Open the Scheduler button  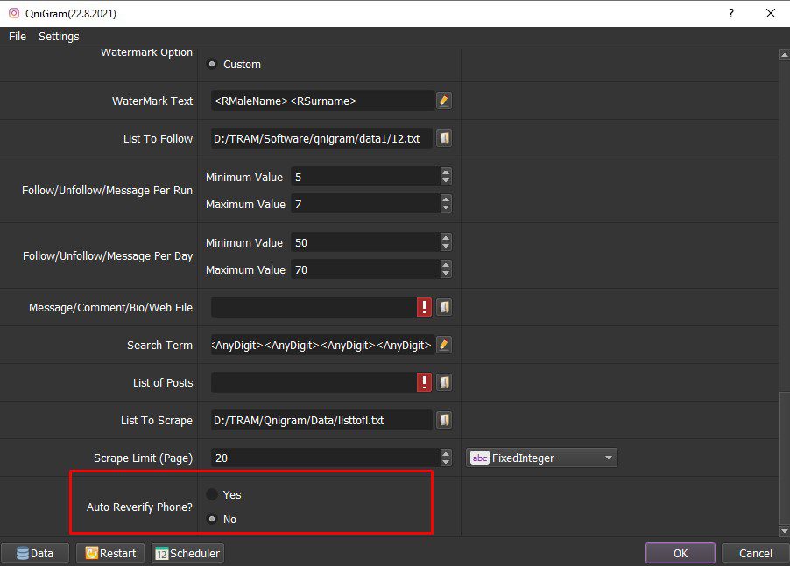coord(188,554)
